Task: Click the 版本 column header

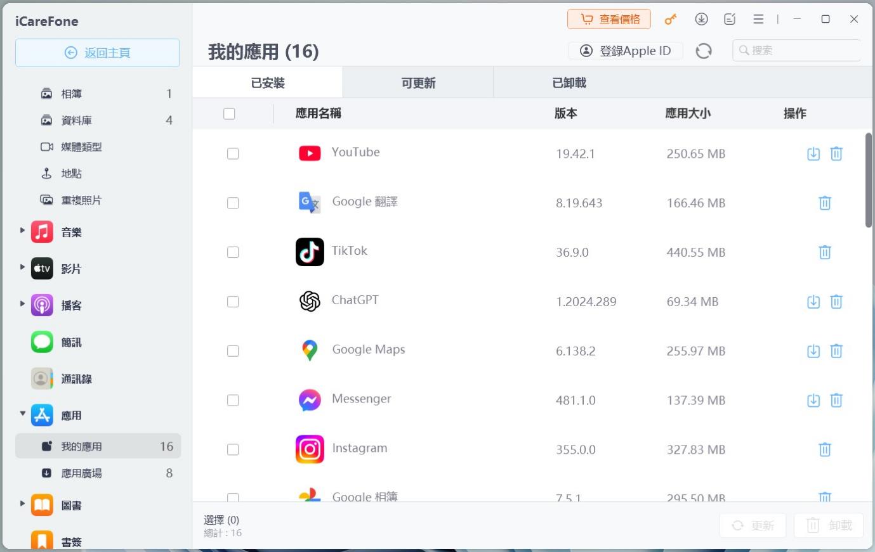Action: coord(566,113)
